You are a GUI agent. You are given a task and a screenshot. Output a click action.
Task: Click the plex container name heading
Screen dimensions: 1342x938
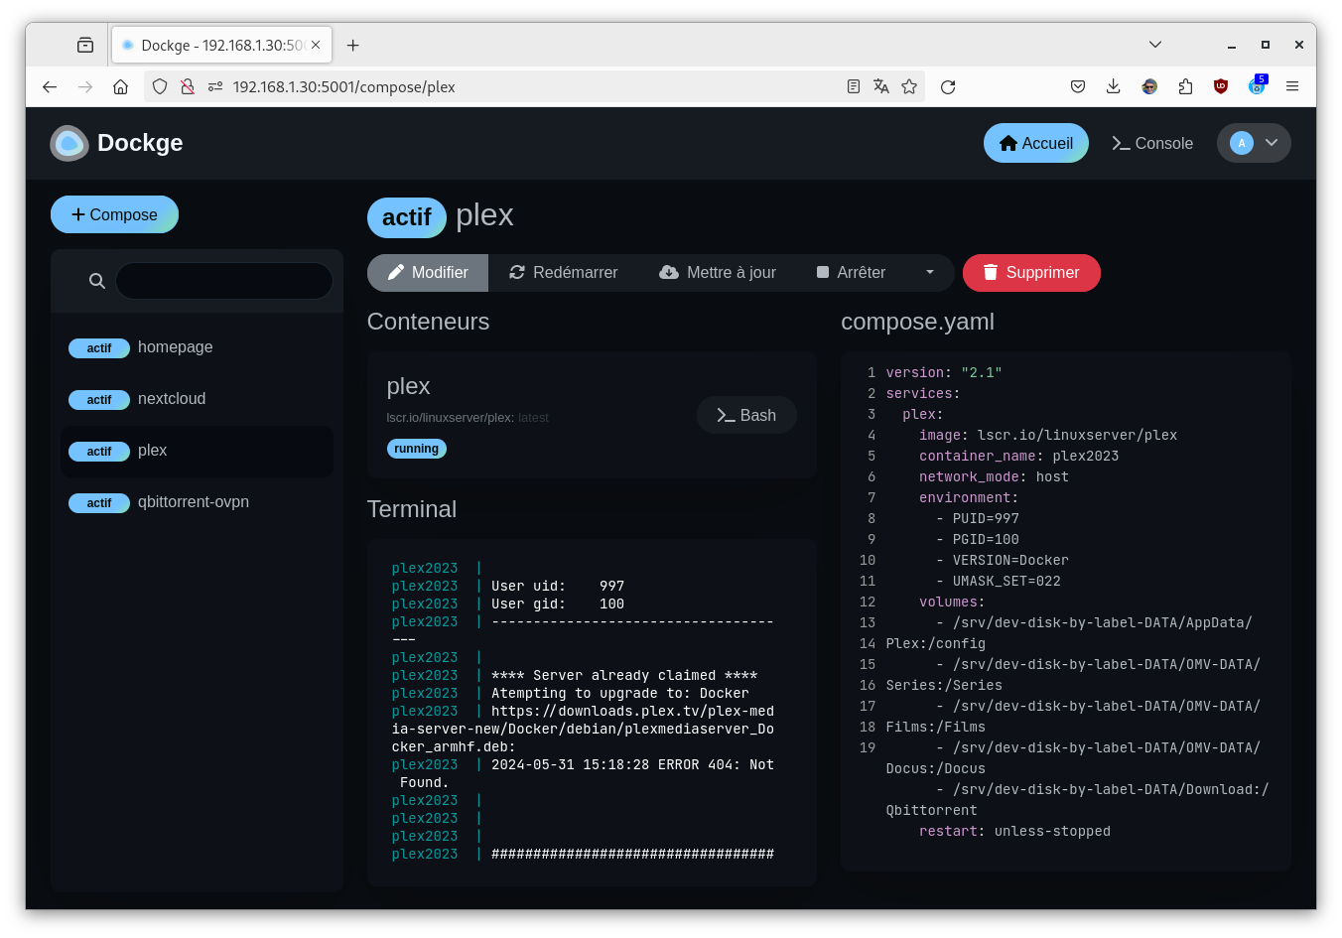[408, 386]
